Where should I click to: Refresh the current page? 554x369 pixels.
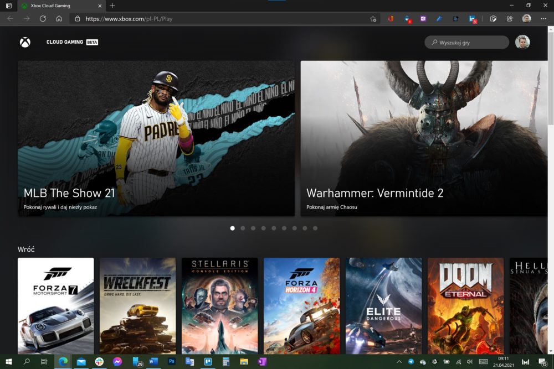click(43, 19)
